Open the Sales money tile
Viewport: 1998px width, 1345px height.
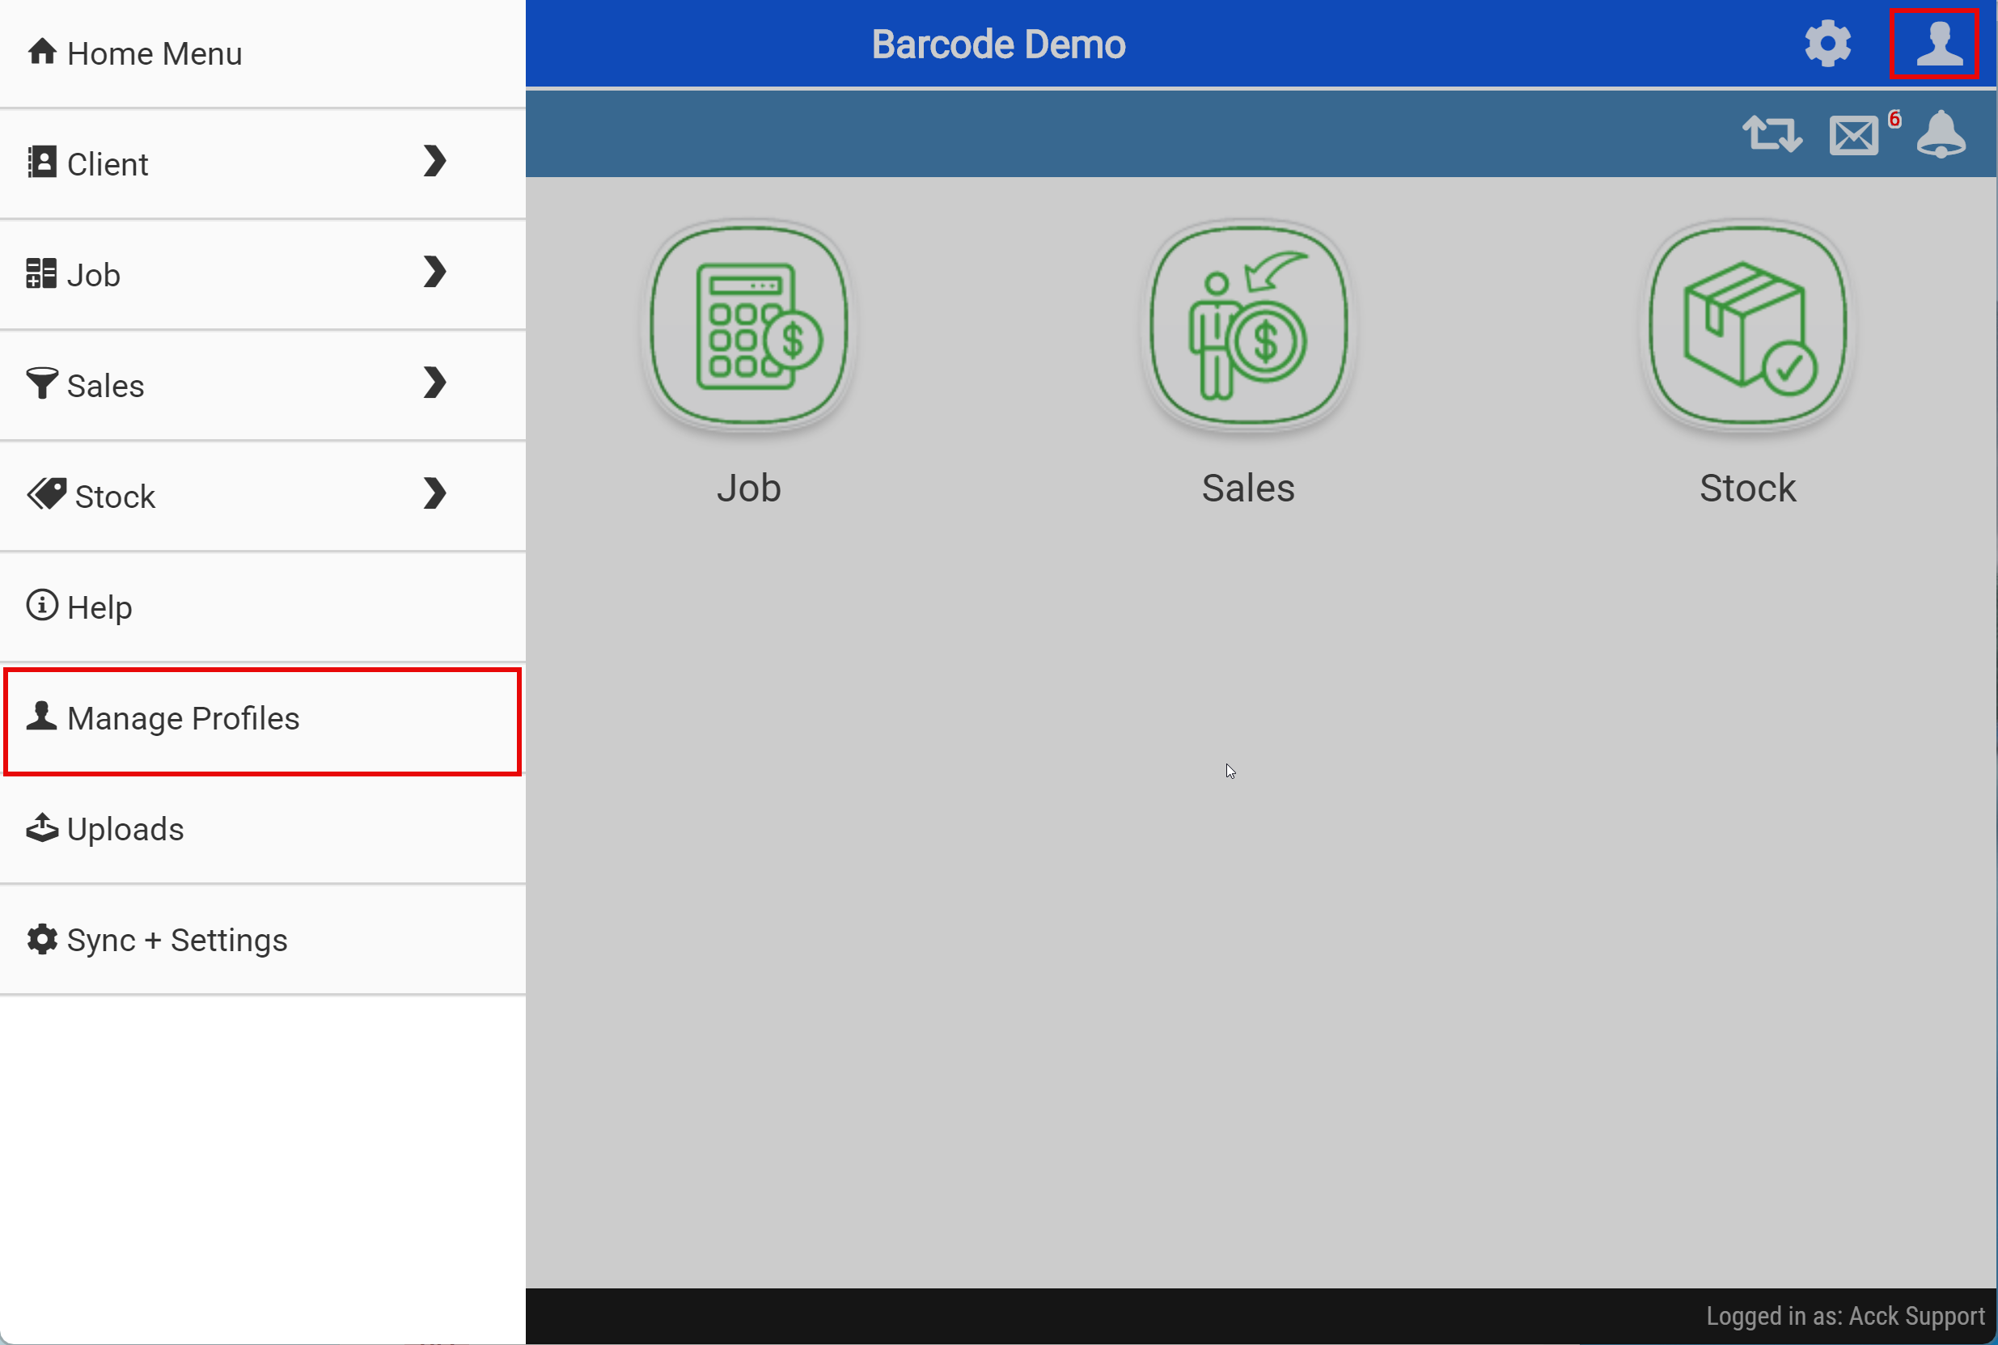pyautogui.click(x=1248, y=326)
